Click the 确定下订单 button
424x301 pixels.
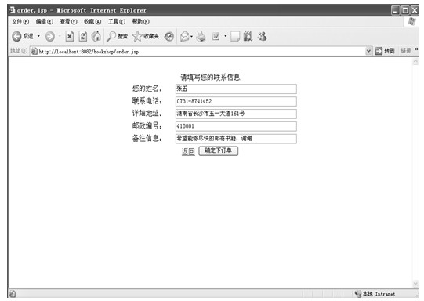pos(219,151)
